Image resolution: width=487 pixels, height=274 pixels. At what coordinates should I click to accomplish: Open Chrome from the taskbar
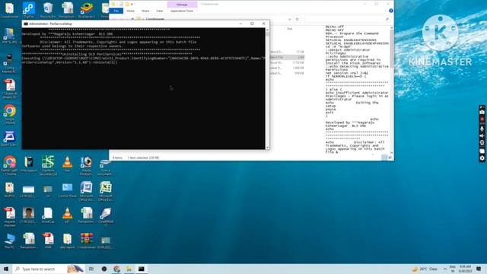(116, 269)
